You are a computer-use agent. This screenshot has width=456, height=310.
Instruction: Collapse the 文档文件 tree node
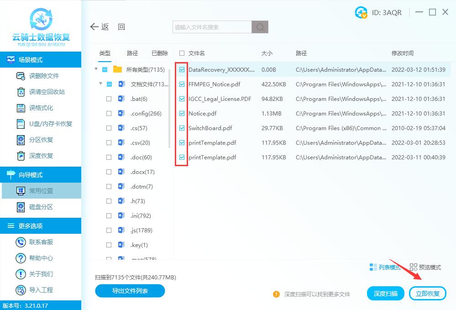[100, 84]
